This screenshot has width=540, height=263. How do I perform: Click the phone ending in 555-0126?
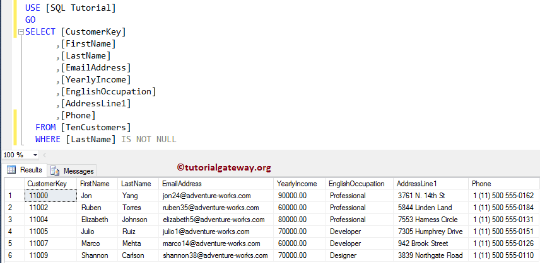[504, 243]
